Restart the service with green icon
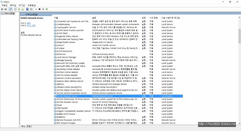 pos(47,9)
